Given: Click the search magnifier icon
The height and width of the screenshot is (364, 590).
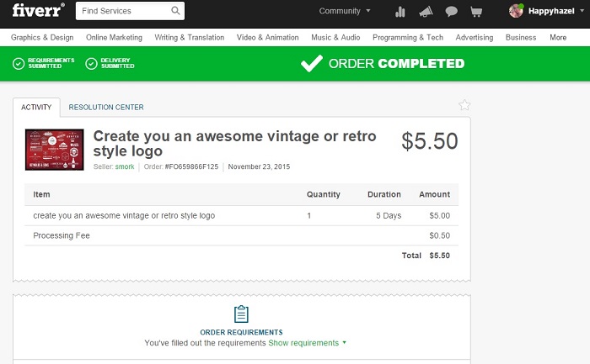Looking at the screenshot, I should point(175,11).
